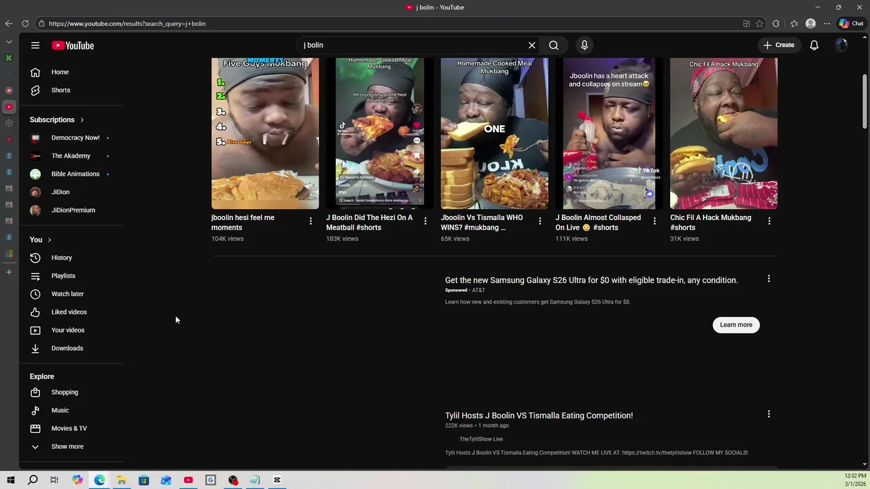The height and width of the screenshot is (489, 870).
Task: Open File Explorer from taskbar
Action: coord(121,480)
